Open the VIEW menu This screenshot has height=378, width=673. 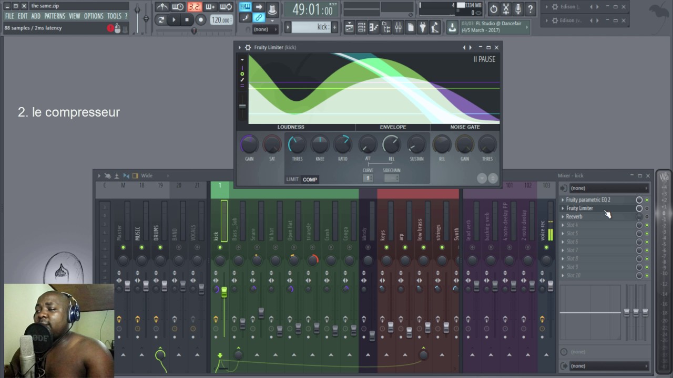(75, 16)
